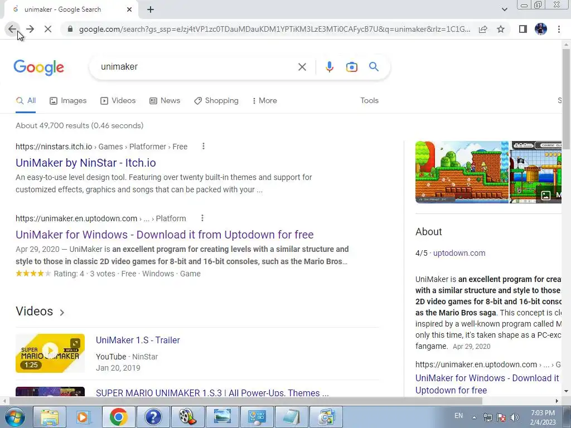
Task: Bookmark this page with star icon
Action: click(x=501, y=29)
